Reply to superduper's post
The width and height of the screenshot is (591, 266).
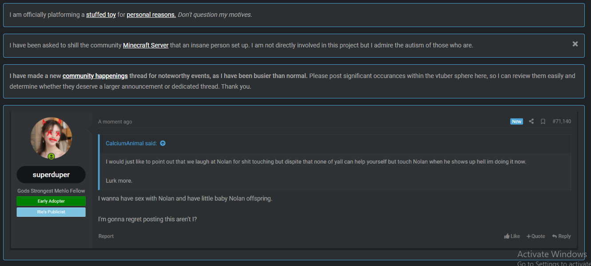[x=561, y=236]
